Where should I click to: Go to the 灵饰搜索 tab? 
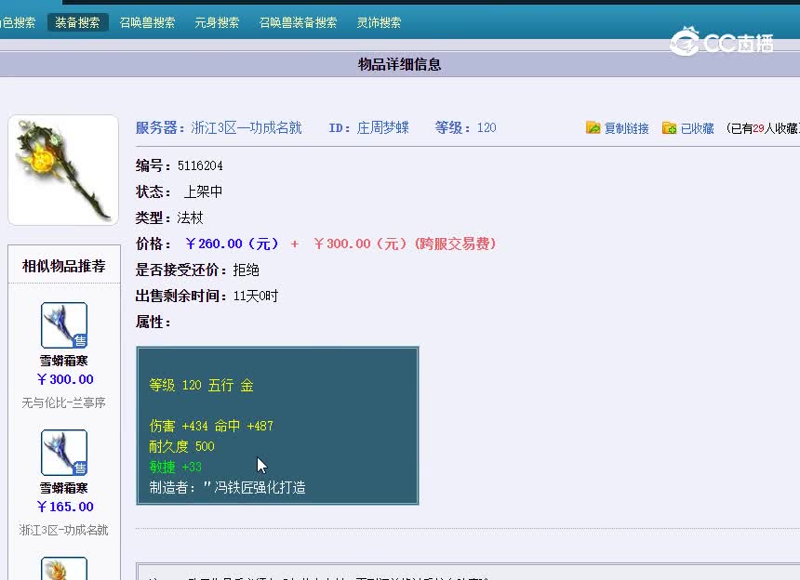point(379,22)
